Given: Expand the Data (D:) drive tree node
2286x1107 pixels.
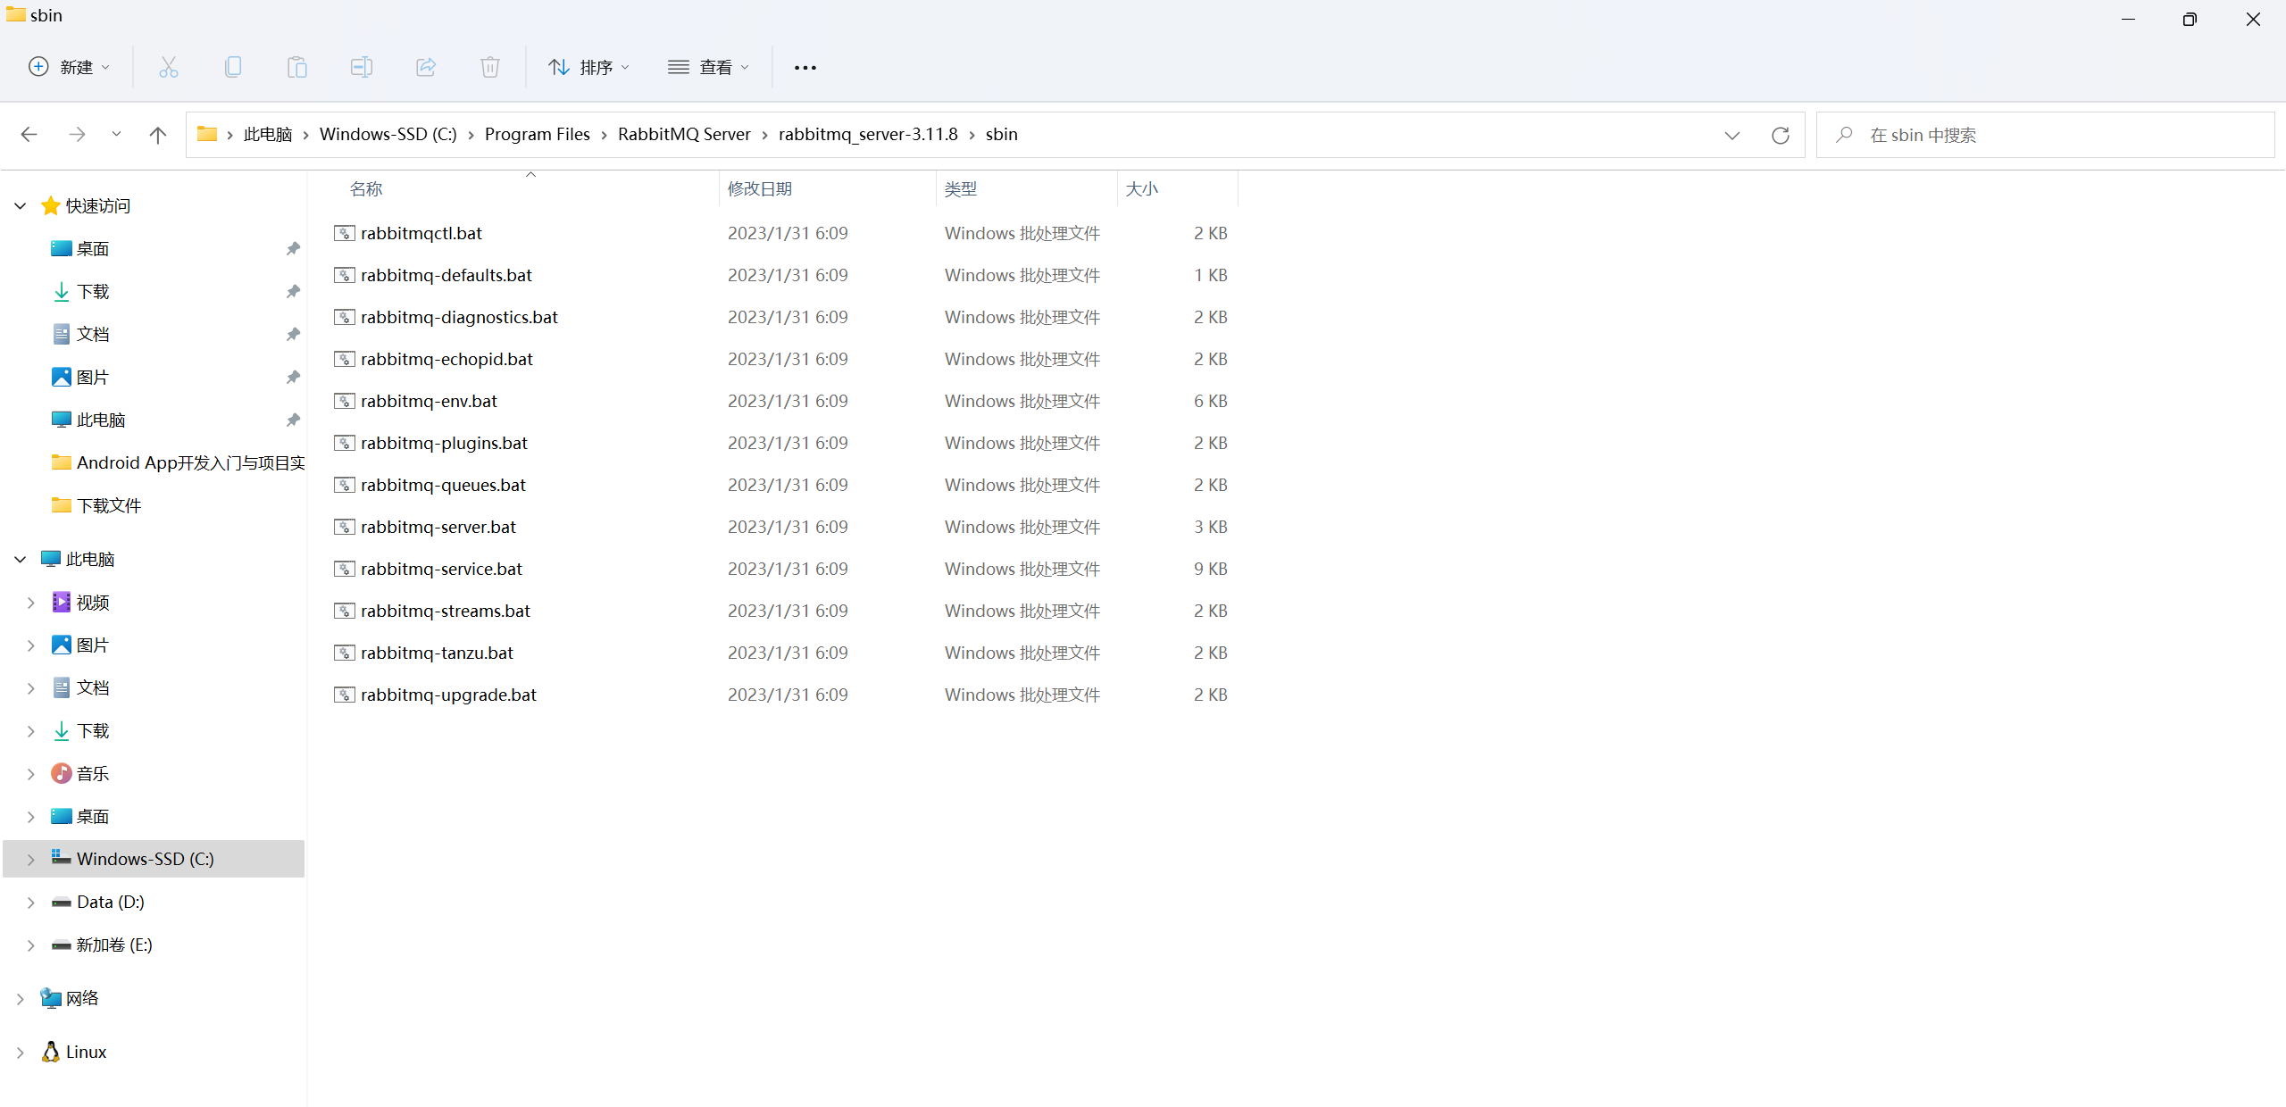Looking at the screenshot, I should pyautogui.click(x=31, y=903).
